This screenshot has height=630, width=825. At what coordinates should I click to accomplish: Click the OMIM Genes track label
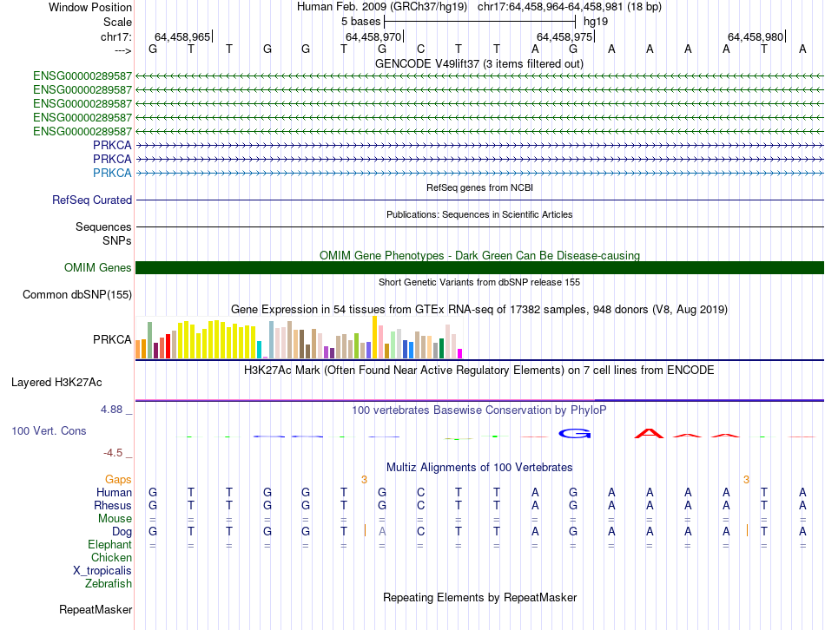pyautogui.click(x=97, y=267)
